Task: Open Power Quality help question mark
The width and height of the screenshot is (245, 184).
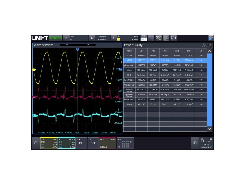Action: tap(204, 45)
